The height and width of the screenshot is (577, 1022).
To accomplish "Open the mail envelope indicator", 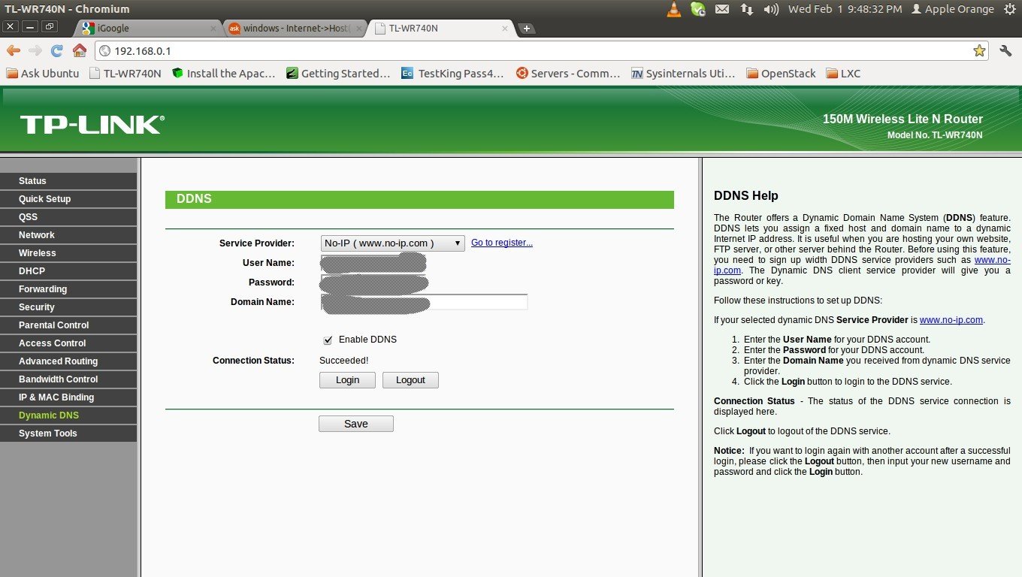I will click(x=722, y=9).
